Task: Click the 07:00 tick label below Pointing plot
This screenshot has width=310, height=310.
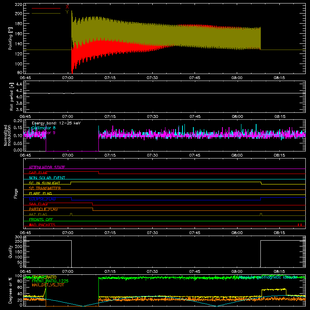Action: (67, 78)
